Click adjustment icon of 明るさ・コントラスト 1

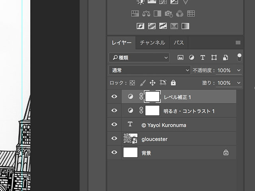coord(130,111)
